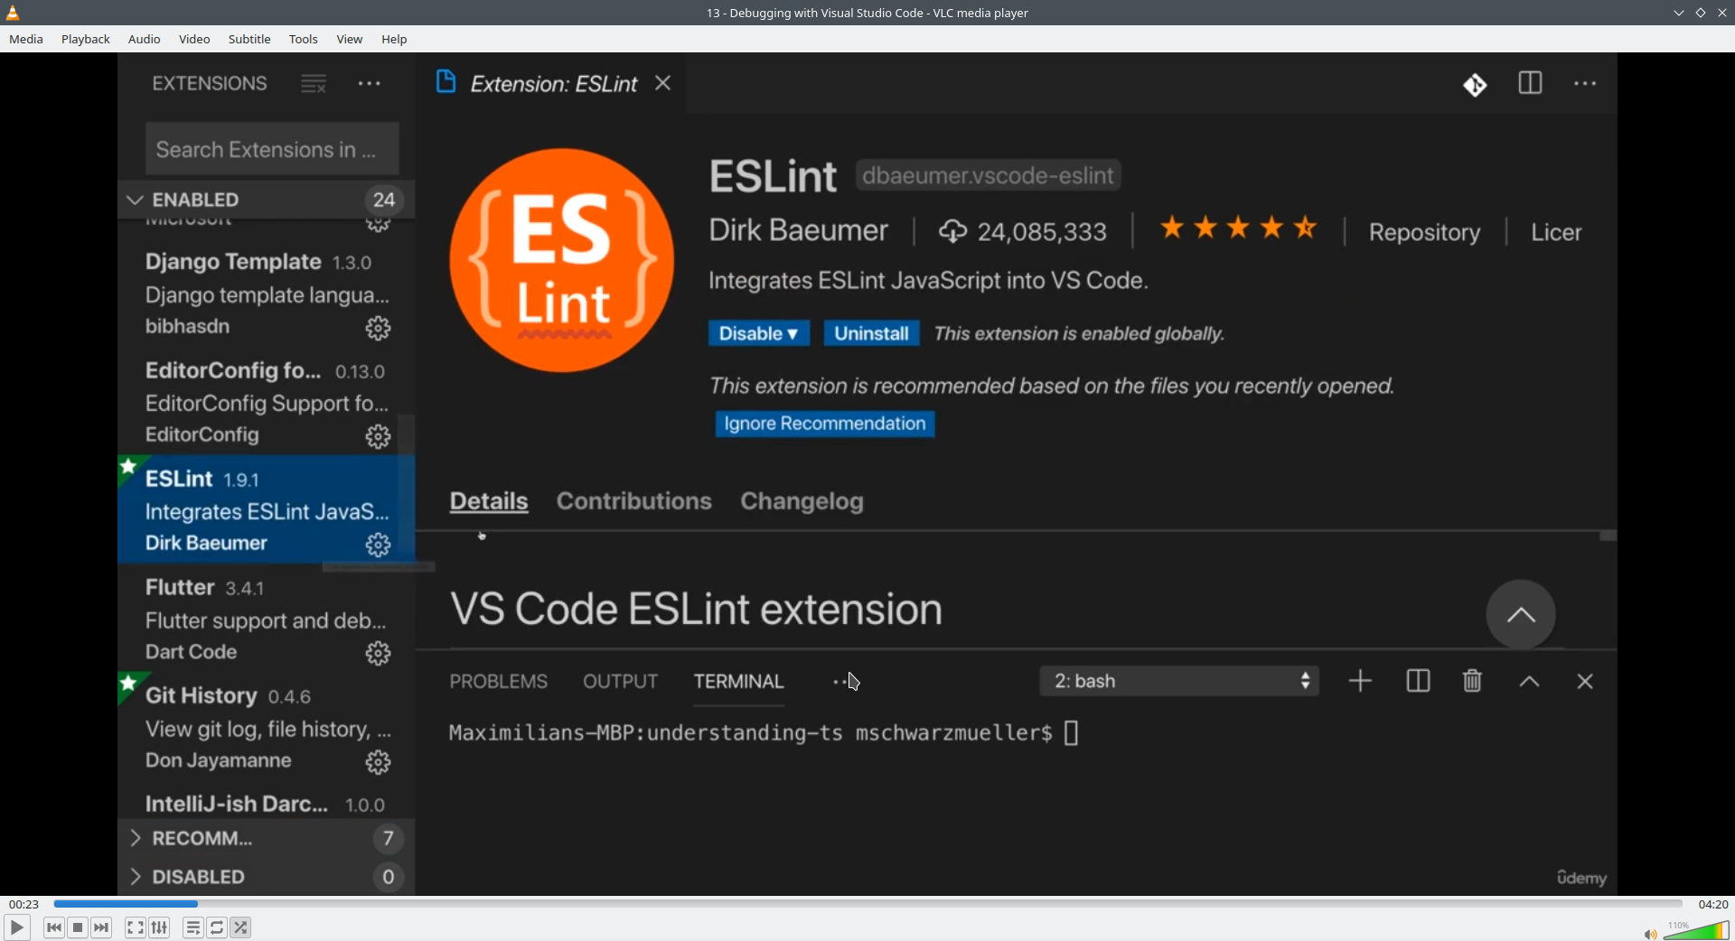The width and height of the screenshot is (1735, 941).
Task: Open the Video menu
Action: 194,39
